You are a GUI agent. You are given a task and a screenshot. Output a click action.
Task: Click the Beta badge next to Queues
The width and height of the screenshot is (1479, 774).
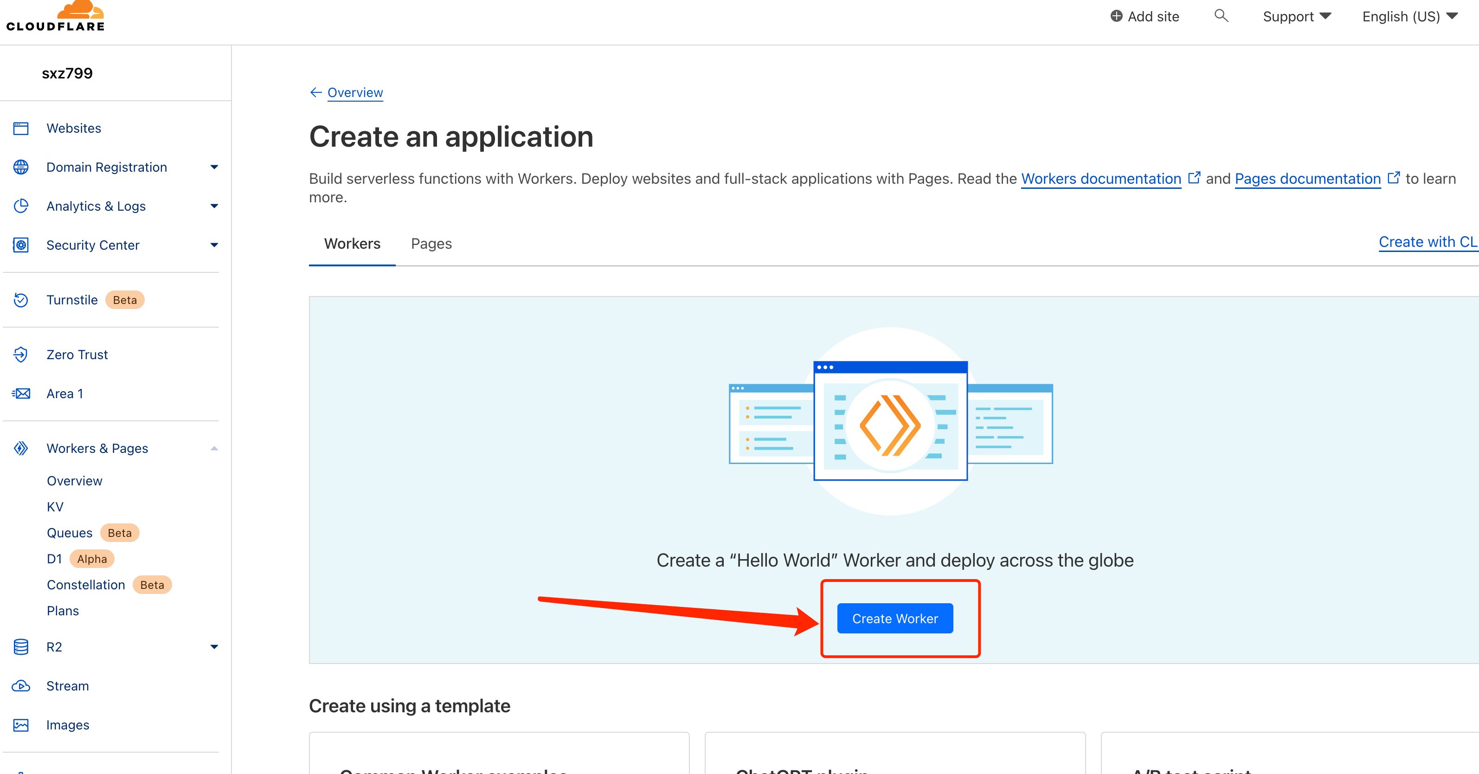(119, 533)
